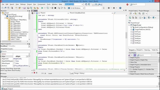Image resolution: width=160 pixels, height=90 pixels.
Task: Click the Help question mark toolbar icon
Action: 120,8
